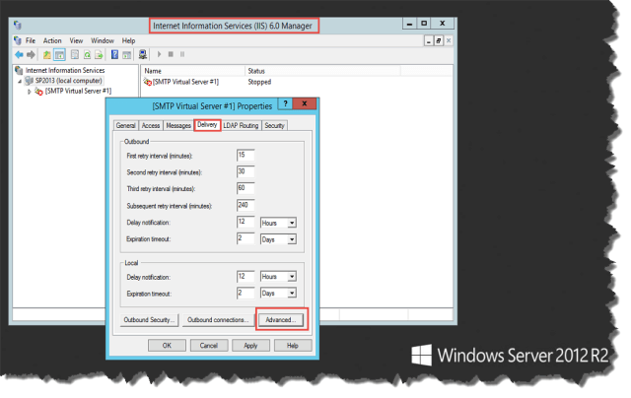
Task: Click the Refresh toolbar icon
Action: point(88,54)
